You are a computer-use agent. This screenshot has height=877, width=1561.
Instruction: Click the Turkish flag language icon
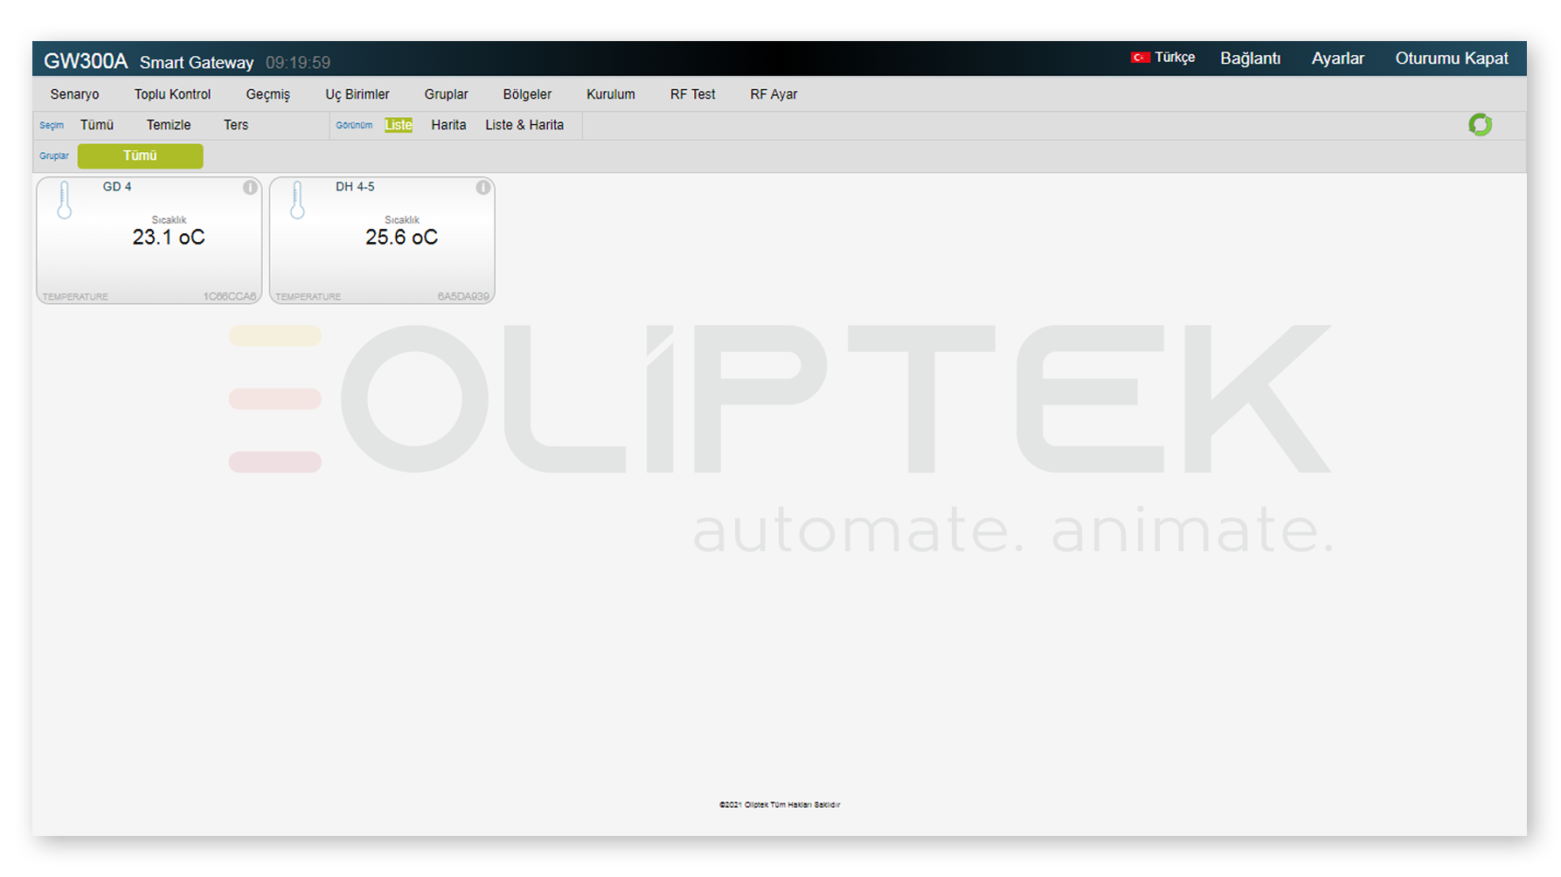click(1140, 58)
